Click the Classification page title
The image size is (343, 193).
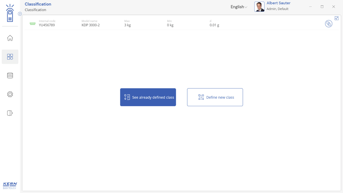pos(38,4)
